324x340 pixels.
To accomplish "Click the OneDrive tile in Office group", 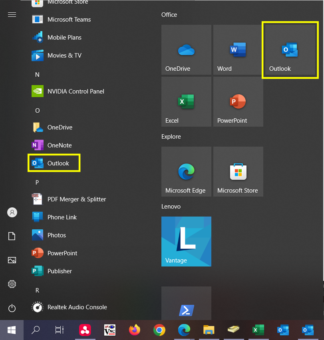I will 186,50.
